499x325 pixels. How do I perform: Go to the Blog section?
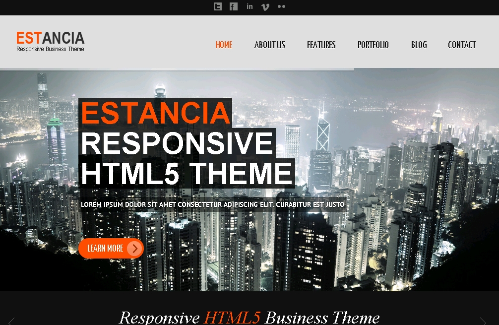coord(419,45)
